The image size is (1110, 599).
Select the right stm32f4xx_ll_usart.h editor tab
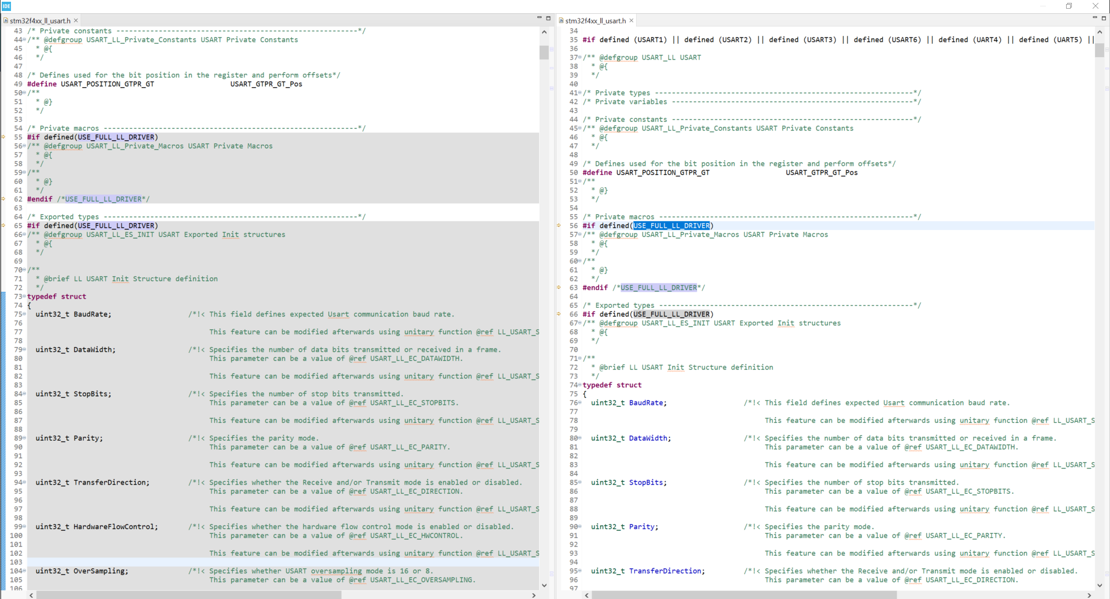[595, 20]
